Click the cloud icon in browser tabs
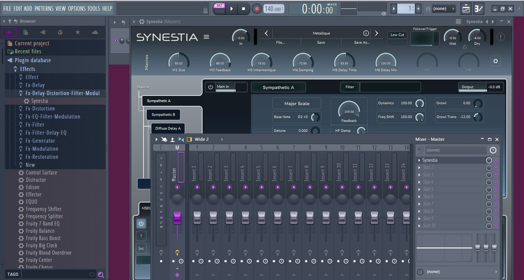Image resolution: width=524 pixels, height=280 pixels. click(x=95, y=32)
